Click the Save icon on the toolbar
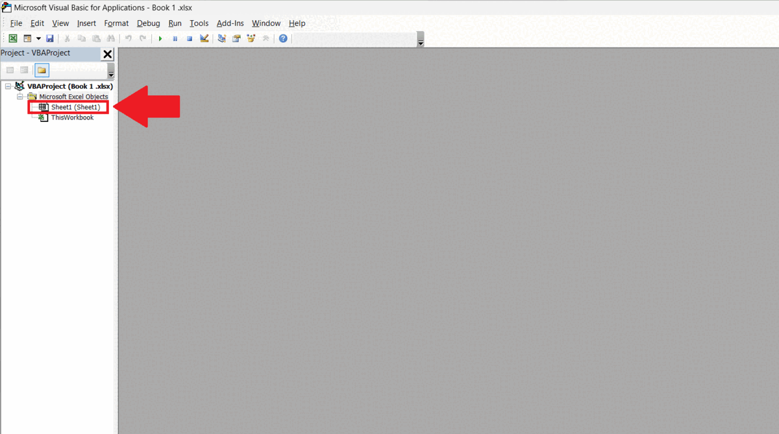The width and height of the screenshot is (779, 434). coord(49,38)
